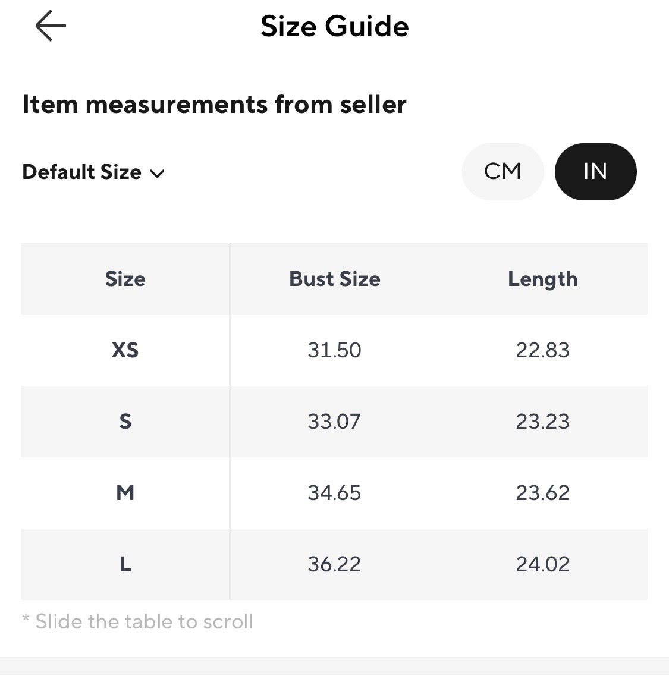Select the XS size row
669x679 pixels.
coord(334,350)
